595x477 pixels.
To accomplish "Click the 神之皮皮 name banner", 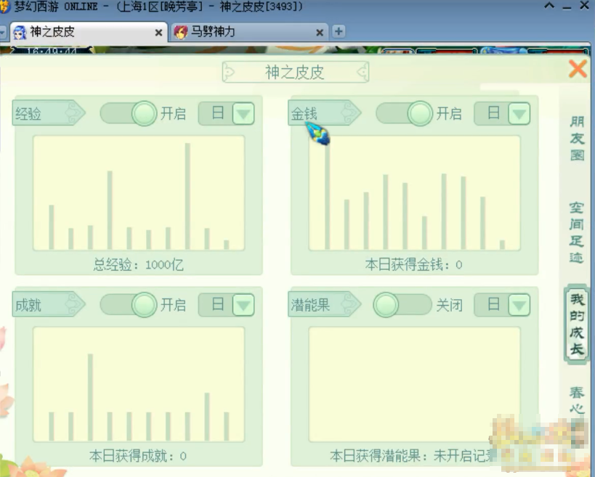I will pyautogui.click(x=295, y=72).
